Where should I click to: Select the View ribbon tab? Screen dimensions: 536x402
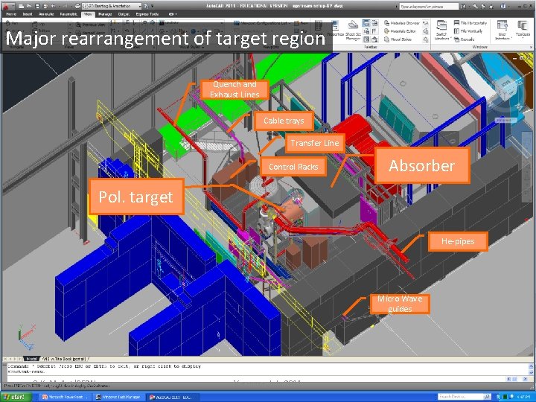click(x=88, y=14)
